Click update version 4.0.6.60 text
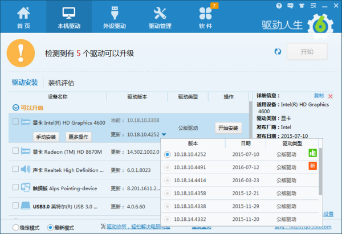This screenshot has width=342, height=234. (136, 207)
